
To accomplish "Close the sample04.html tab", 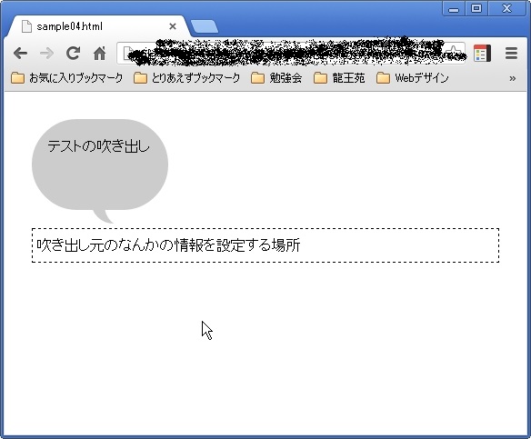I will (173, 26).
